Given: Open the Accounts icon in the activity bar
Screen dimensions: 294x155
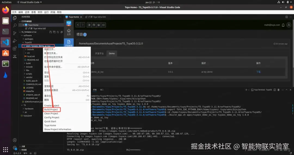Looking at the screenshot, I should click(x=15, y=140).
